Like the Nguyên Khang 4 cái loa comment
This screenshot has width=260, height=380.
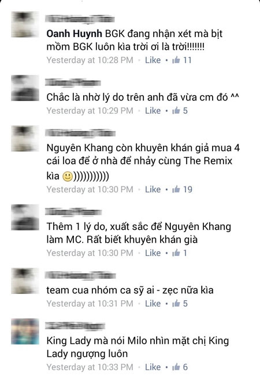(x=153, y=189)
